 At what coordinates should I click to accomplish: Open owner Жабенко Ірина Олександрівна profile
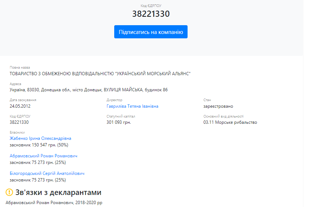tap(41, 138)
